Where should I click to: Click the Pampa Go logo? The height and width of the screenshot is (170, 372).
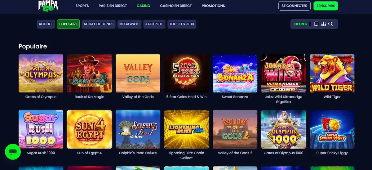(48, 6)
